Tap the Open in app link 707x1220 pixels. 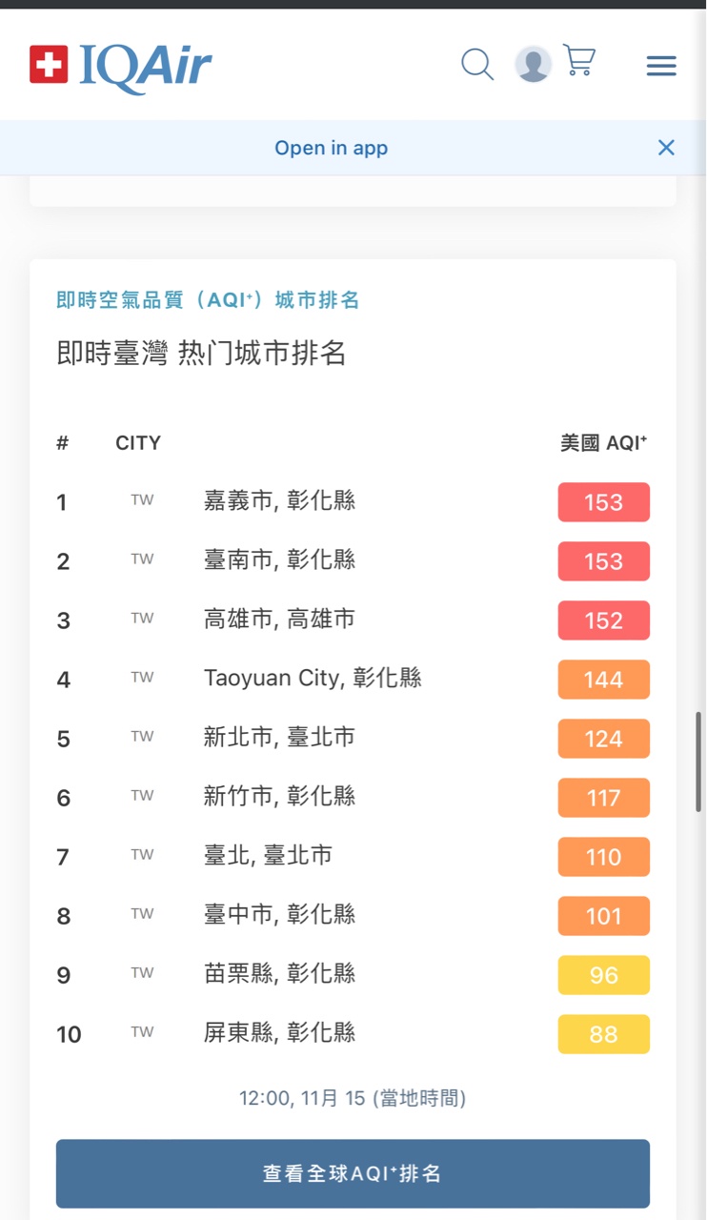click(331, 148)
